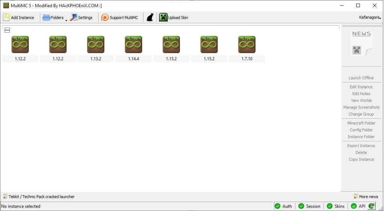Collapse the instance group toggle icon
This screenshot has height=211, width=384.
click(x=7, y=30)
